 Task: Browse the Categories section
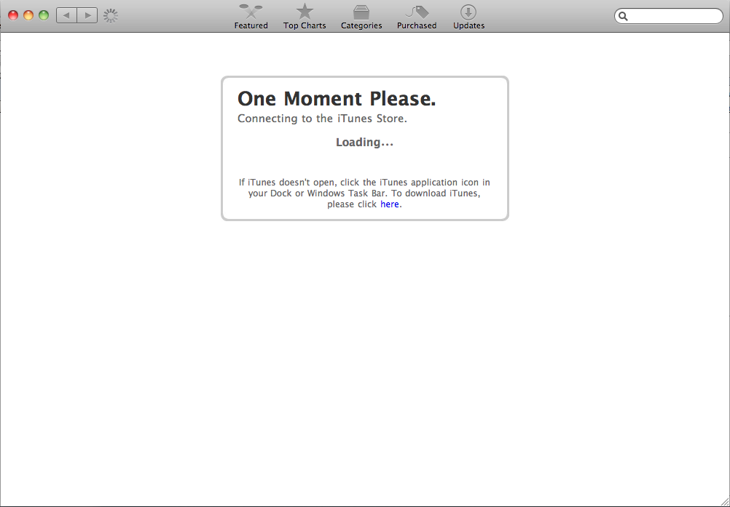[x=361, y=17]
